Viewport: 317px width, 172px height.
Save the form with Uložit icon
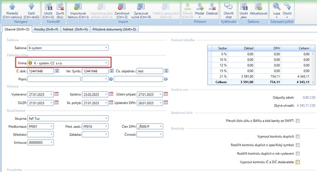tap(49, 6)
